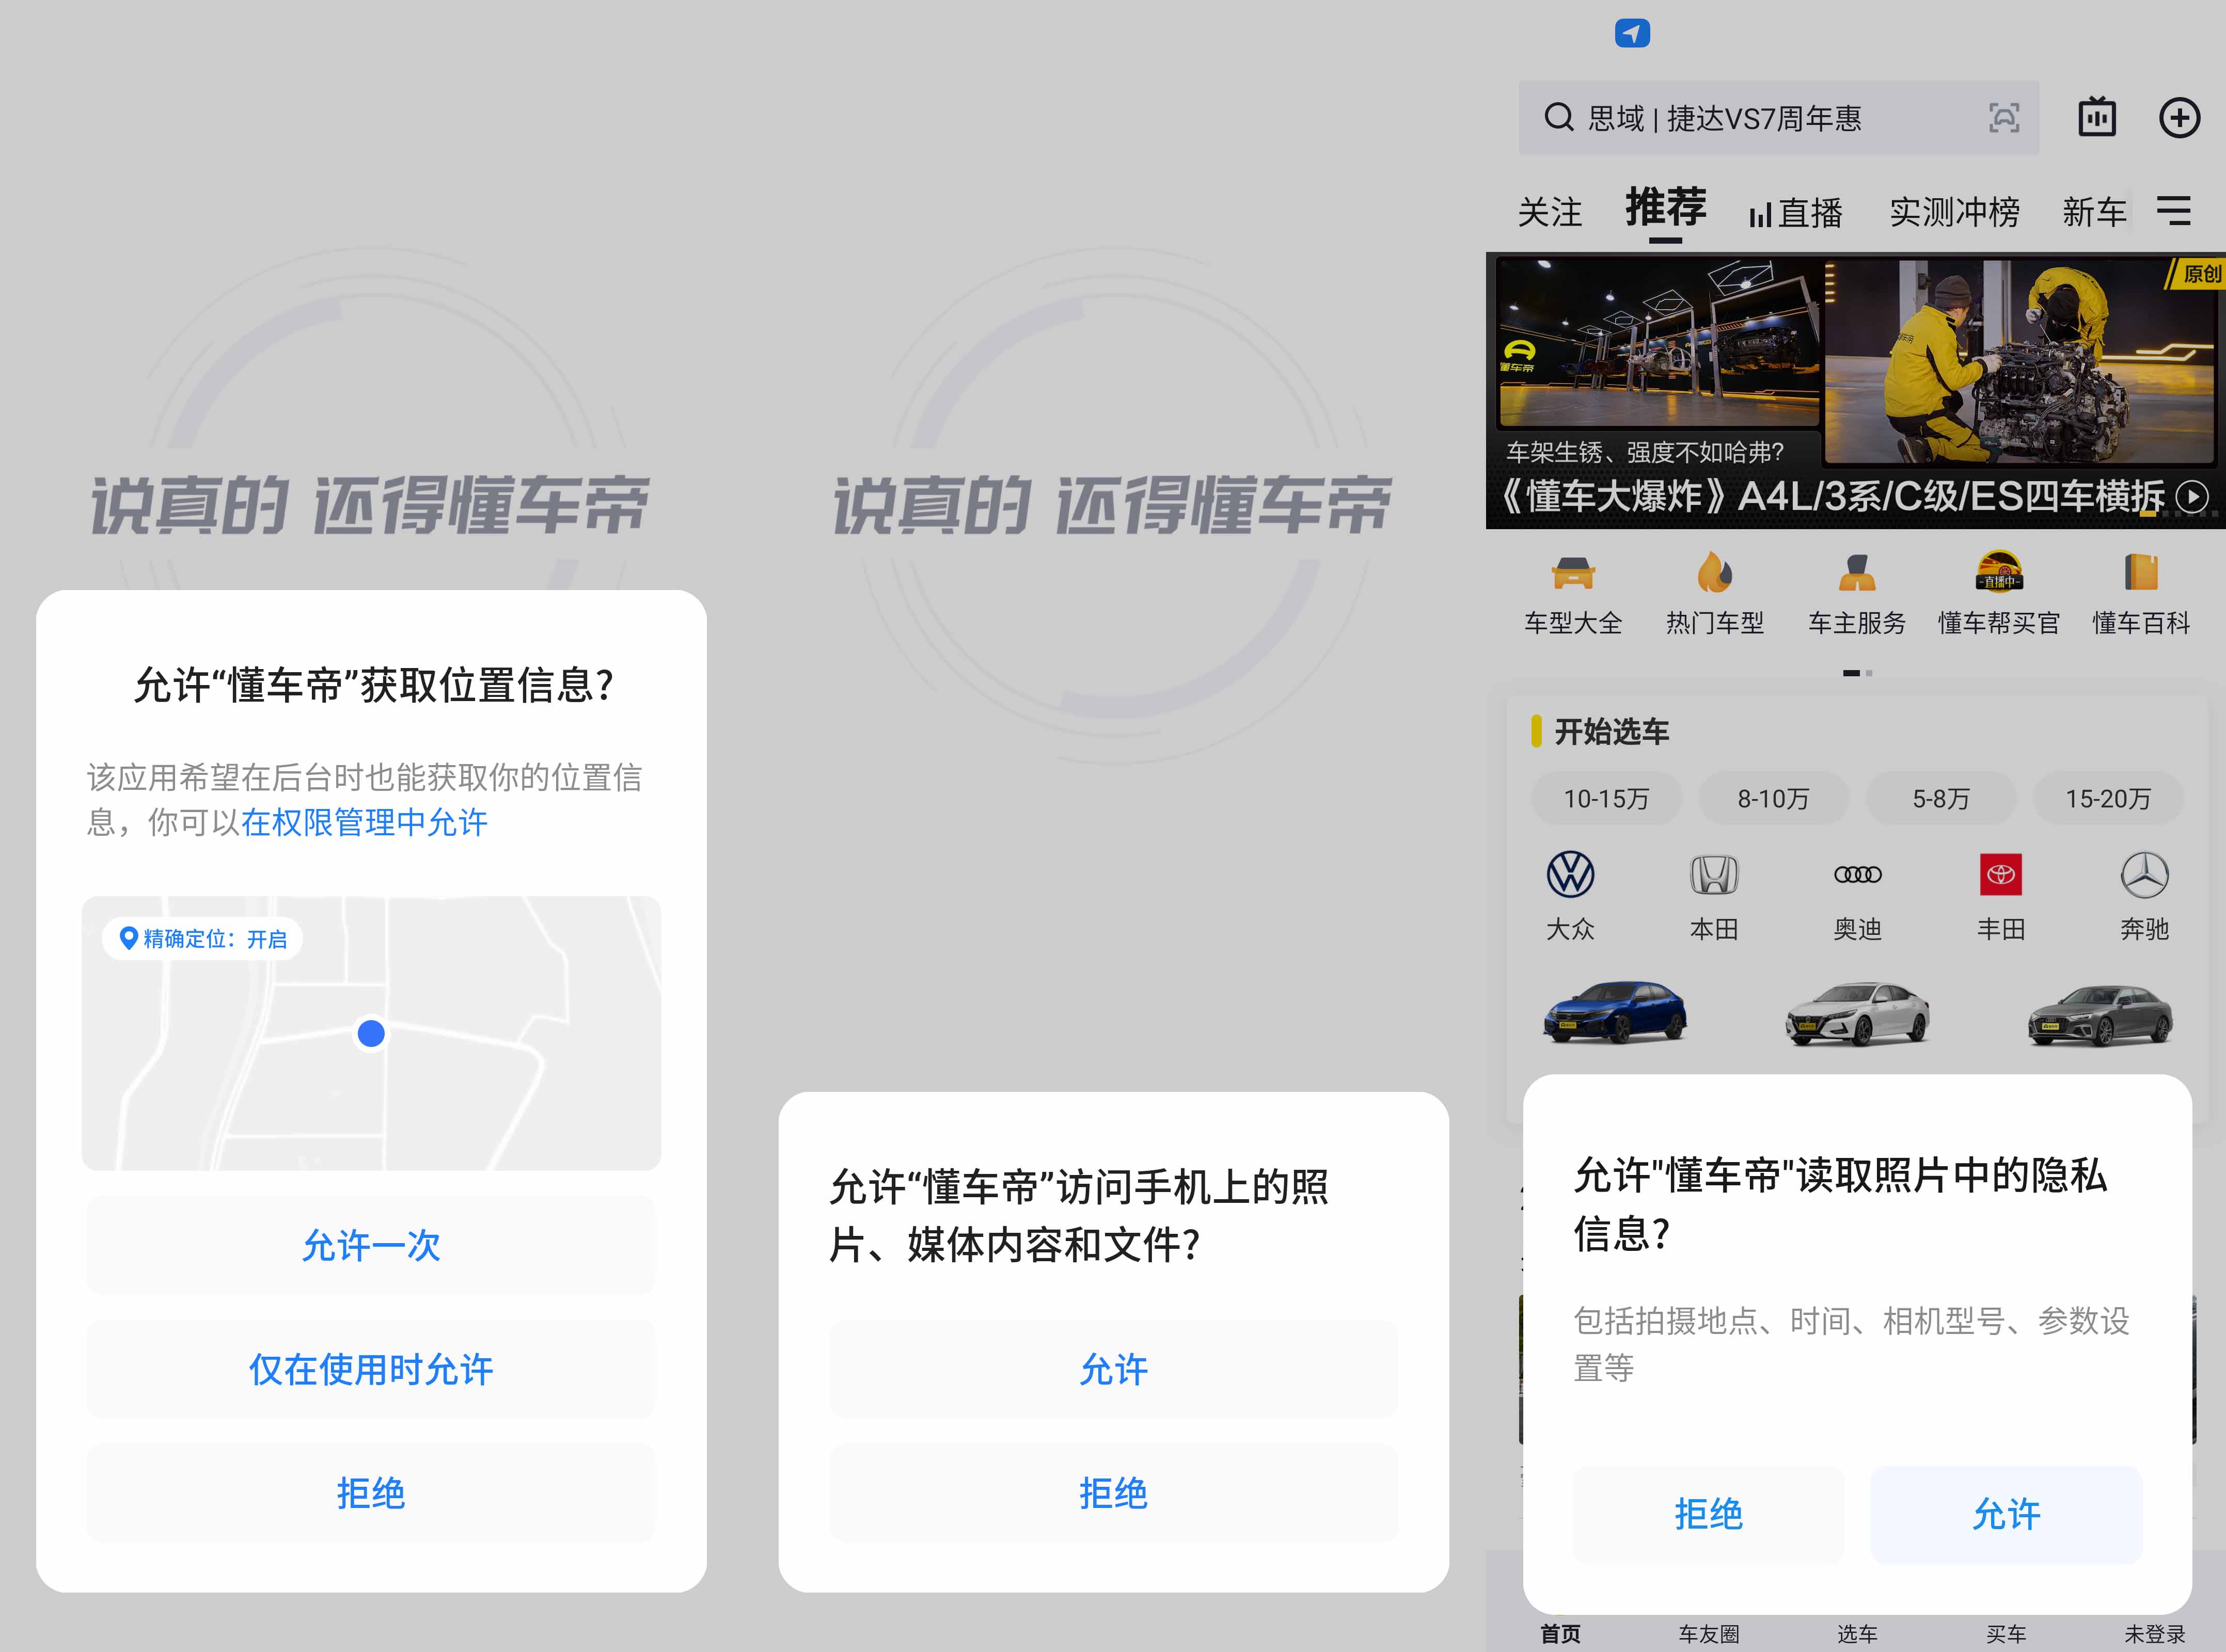
Task: Tap 允许一次 in location dialog
Action: (371, 1245)
